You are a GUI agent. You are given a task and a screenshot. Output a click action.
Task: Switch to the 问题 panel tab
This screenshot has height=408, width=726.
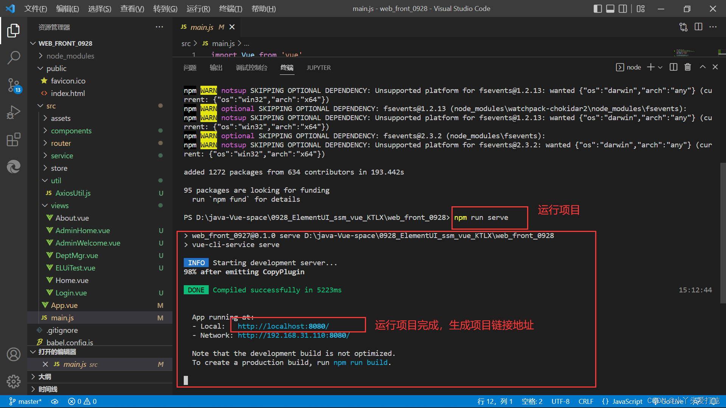[x=190, y=68]
